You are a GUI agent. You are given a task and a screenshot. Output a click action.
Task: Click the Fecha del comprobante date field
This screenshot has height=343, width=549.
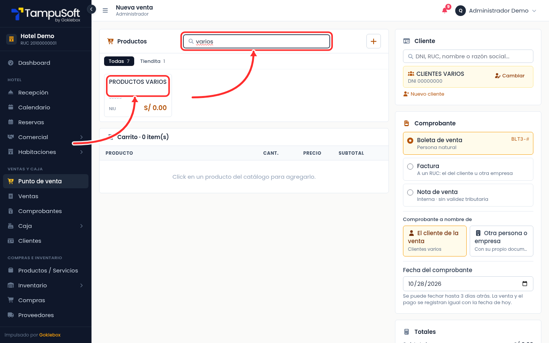[468, 284]
